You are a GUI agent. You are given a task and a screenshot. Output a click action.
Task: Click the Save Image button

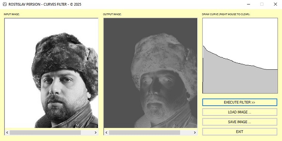coord(239,122)
